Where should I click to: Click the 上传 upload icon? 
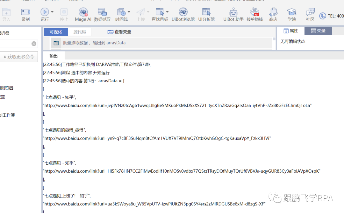click(141, 14)
